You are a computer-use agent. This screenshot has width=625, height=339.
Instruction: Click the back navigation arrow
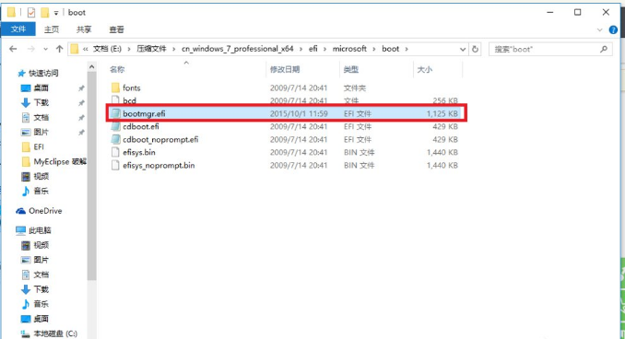click(13, 49)
